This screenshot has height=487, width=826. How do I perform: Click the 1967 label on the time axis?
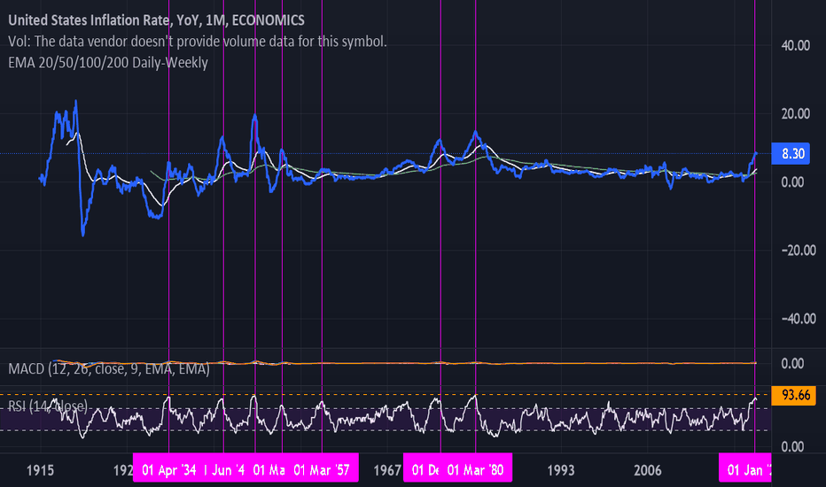[x=386, y=469]
